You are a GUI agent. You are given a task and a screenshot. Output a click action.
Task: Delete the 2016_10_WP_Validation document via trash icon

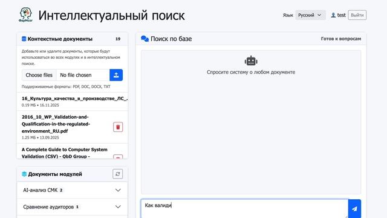click(118, 127)
